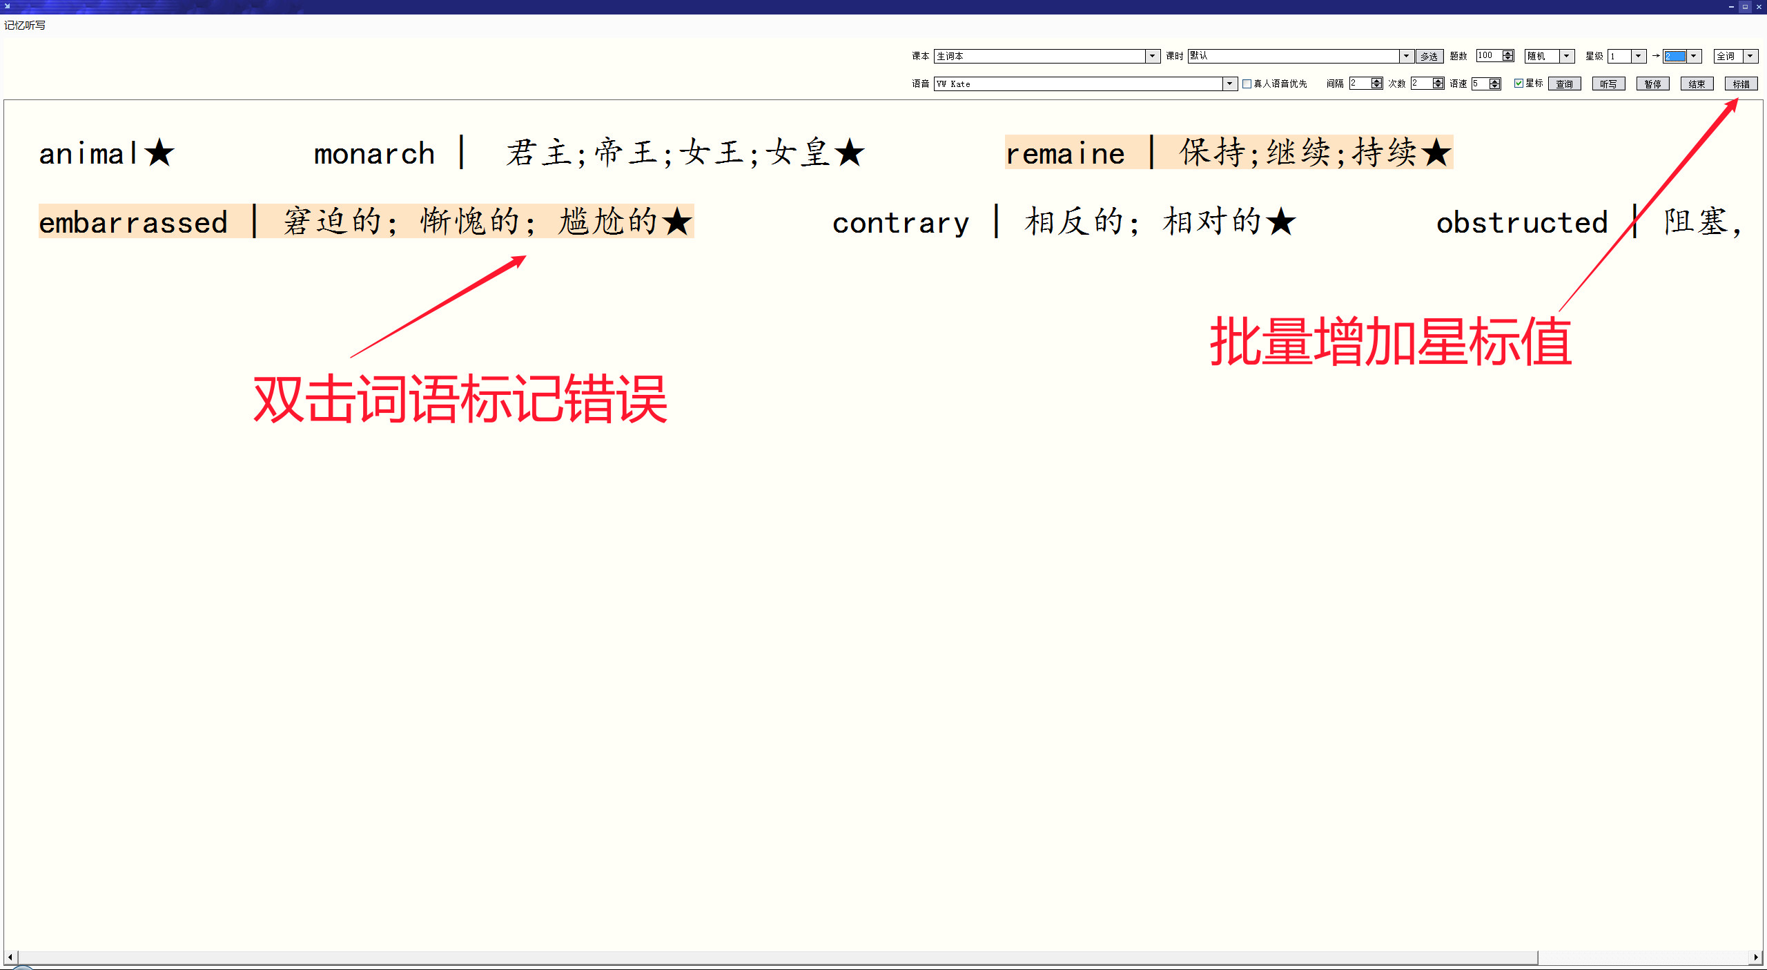The height and width of the screenshot is (970, 1767).
Task: Expand the 星级 star-level dropdown
Action: (x=1638, y=56)
